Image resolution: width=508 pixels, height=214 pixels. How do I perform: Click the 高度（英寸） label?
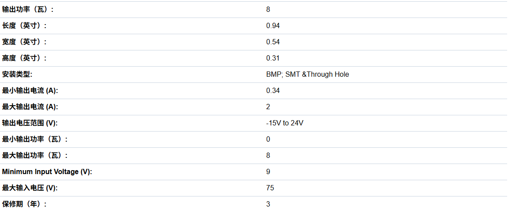(24, 58)
